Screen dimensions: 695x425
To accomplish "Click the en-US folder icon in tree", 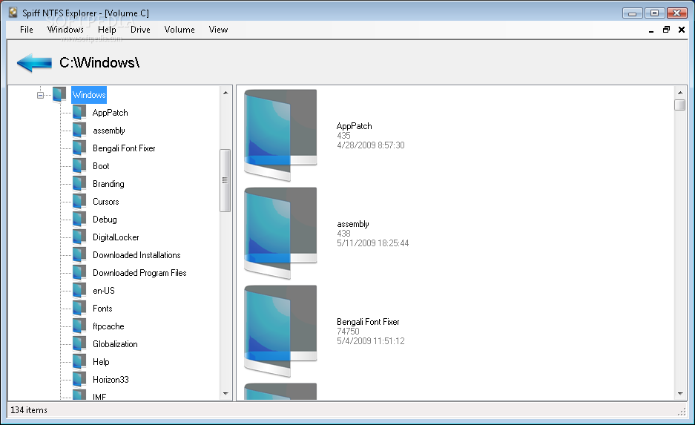I will [79, 290].
